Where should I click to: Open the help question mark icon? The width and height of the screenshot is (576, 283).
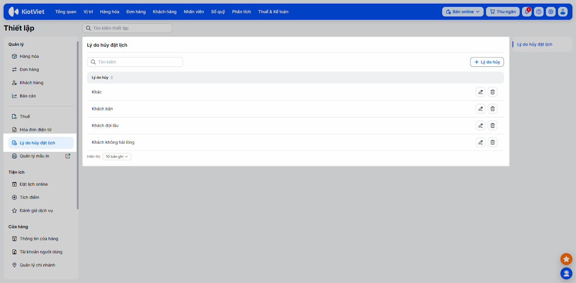[539, 12]
